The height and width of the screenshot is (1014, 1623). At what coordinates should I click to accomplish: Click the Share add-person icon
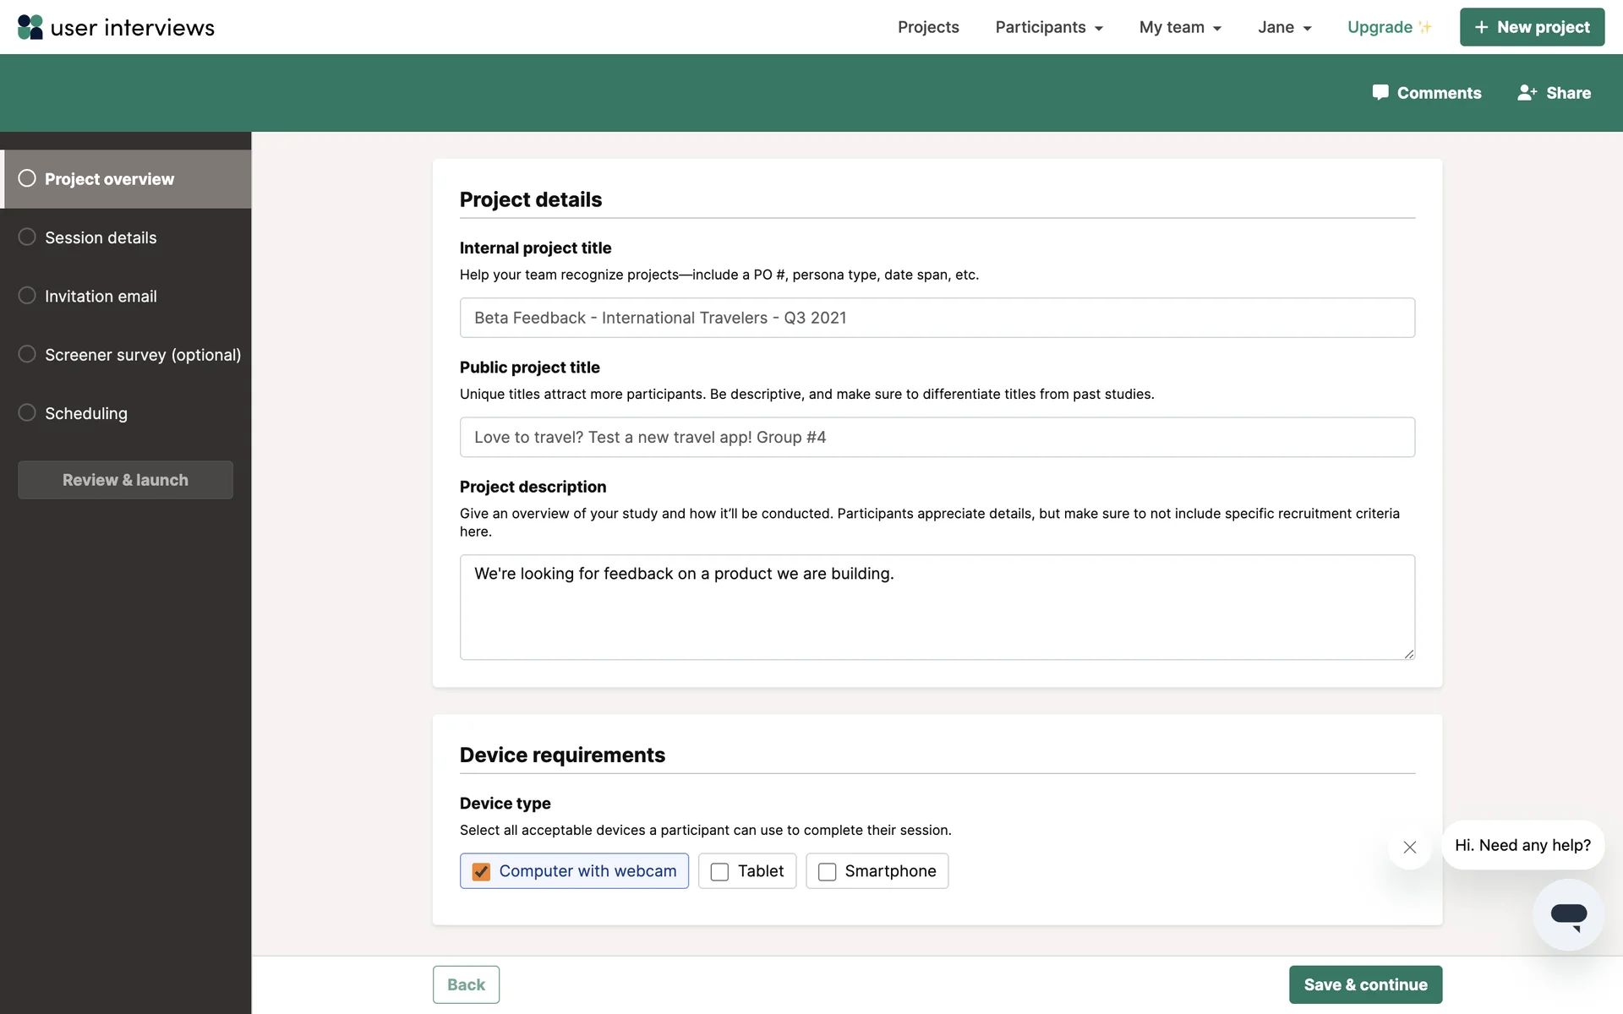(1527, 93)
